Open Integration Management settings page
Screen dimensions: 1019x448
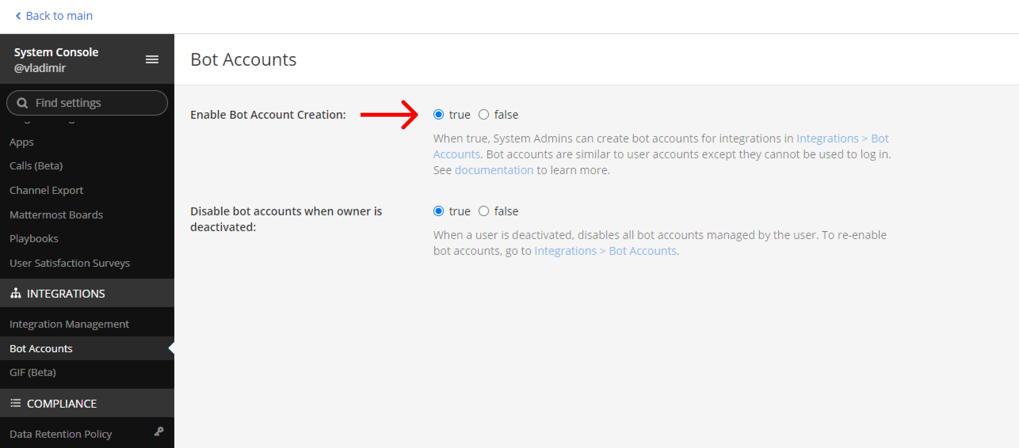pyautogui.click(x=69, y=323)
